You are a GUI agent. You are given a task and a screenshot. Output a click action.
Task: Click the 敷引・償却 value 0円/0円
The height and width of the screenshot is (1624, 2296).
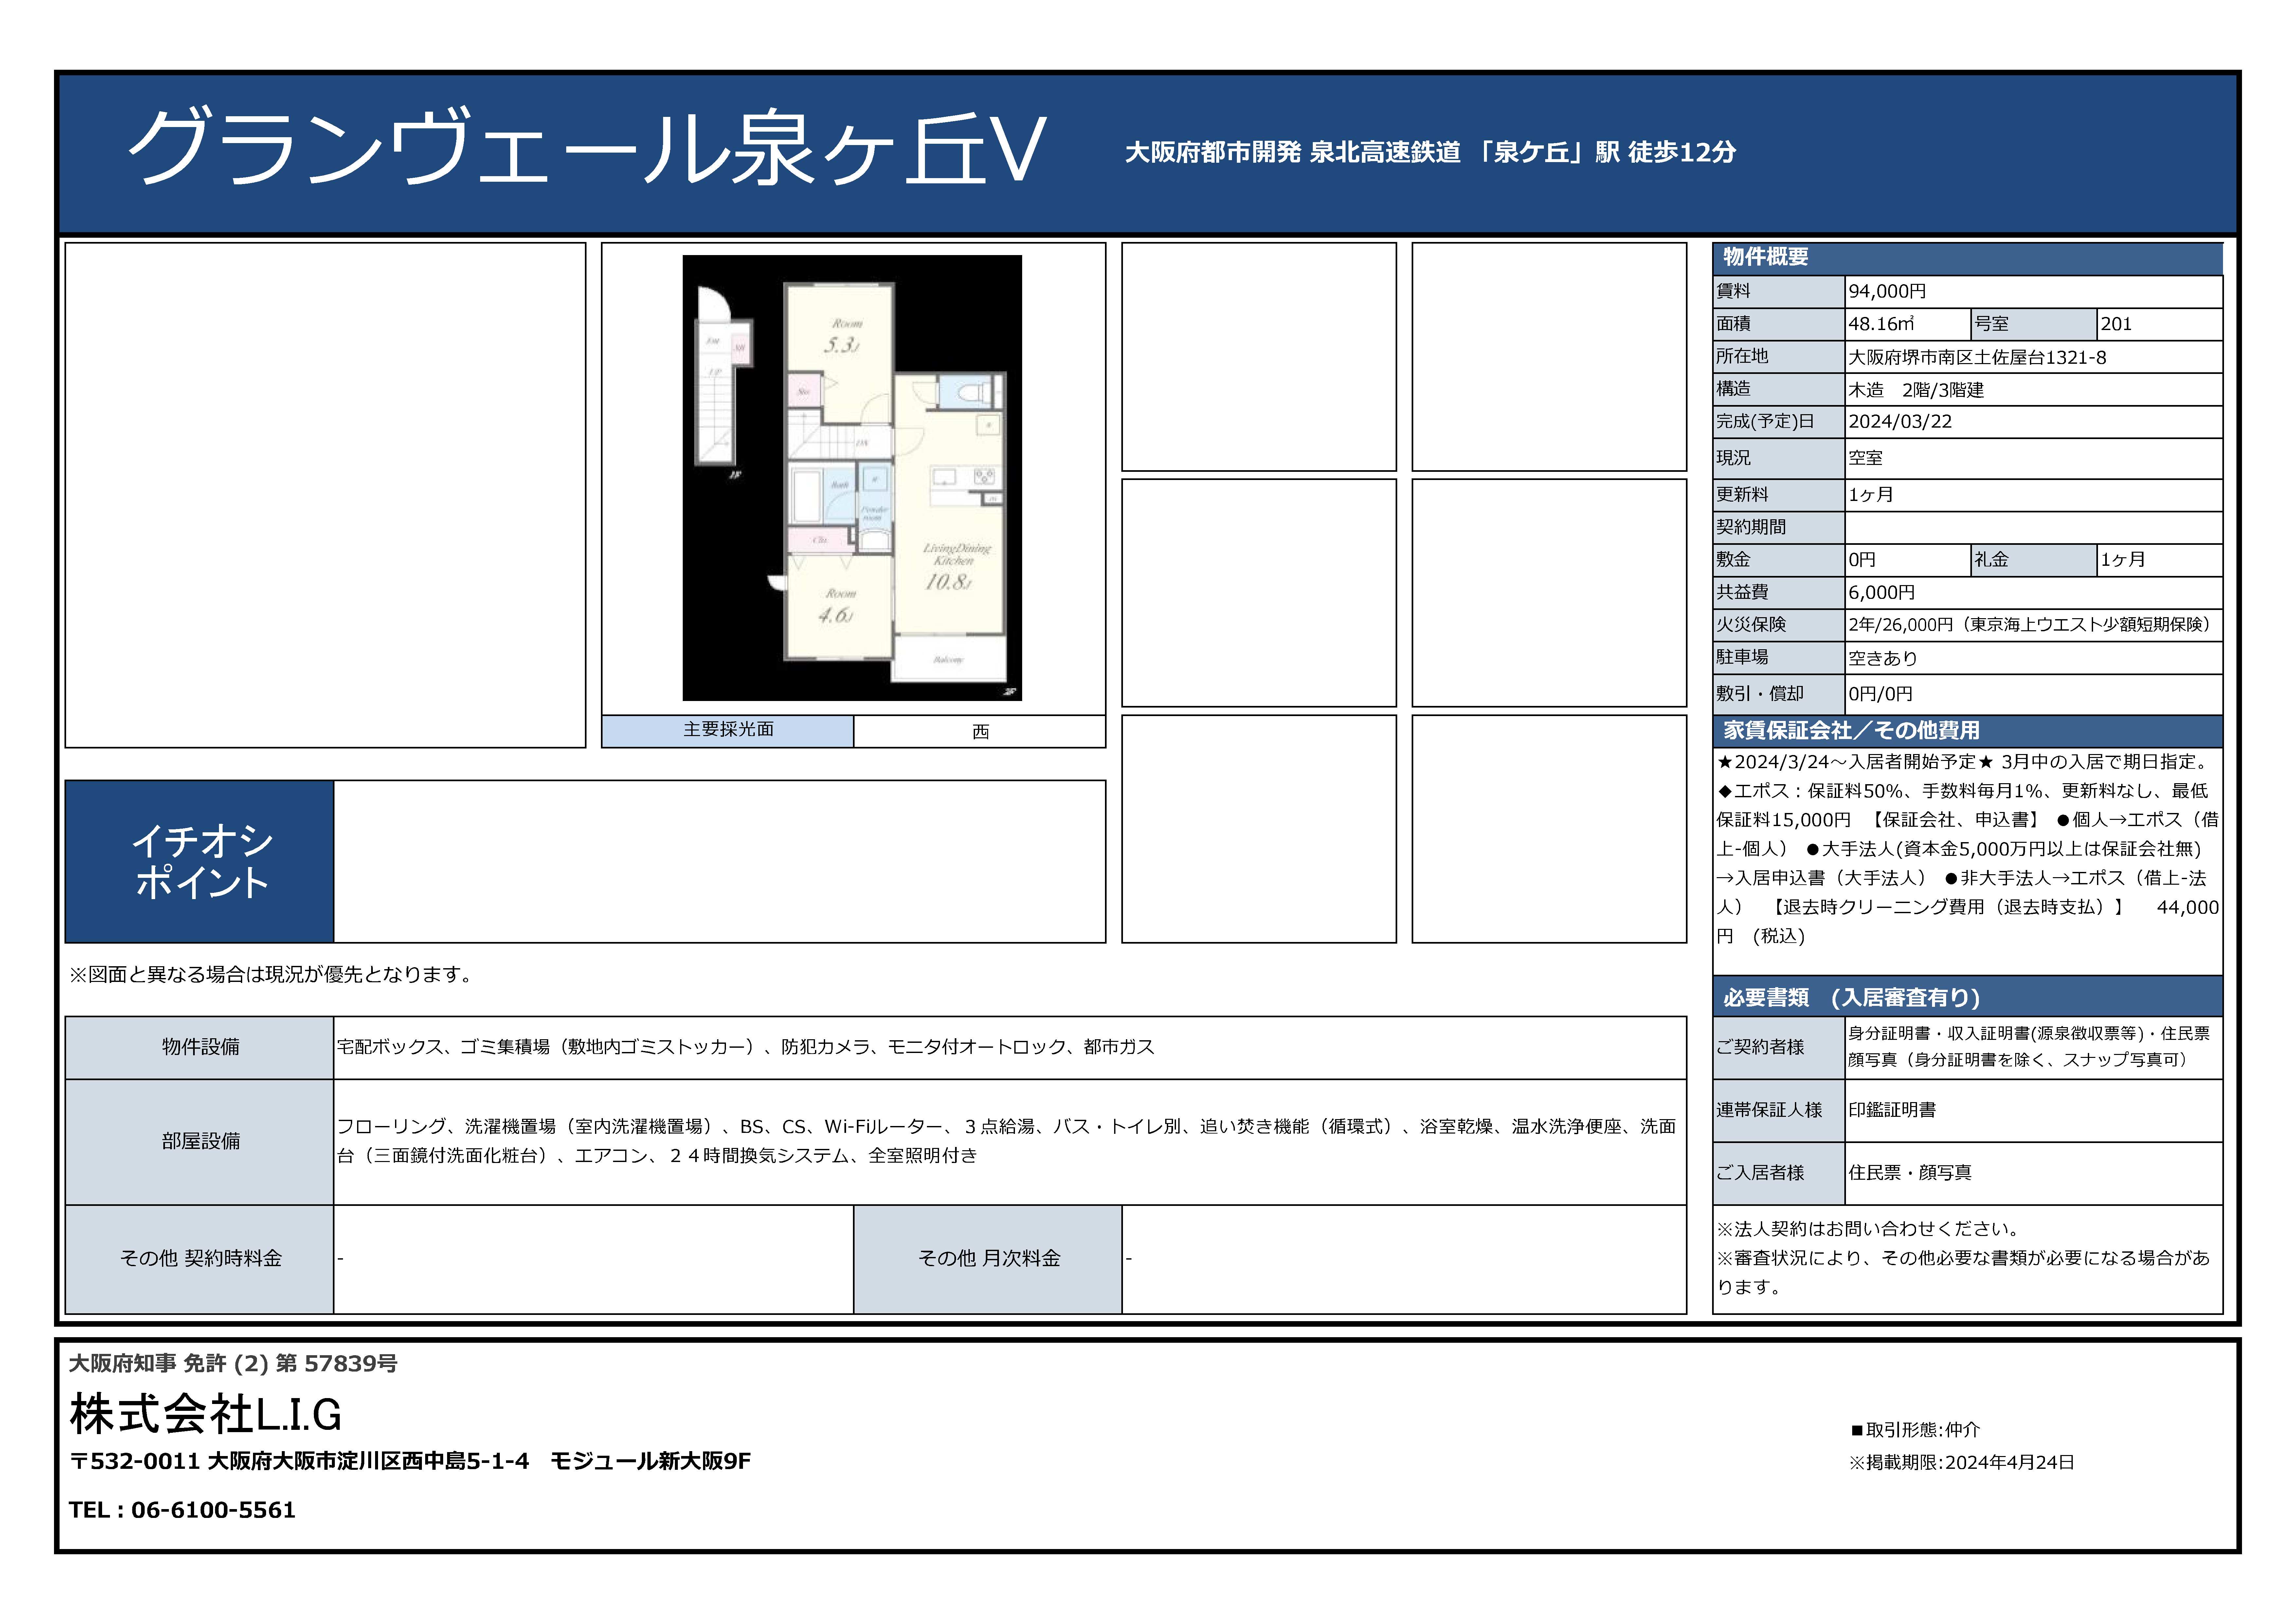(x=1880, y=694)
